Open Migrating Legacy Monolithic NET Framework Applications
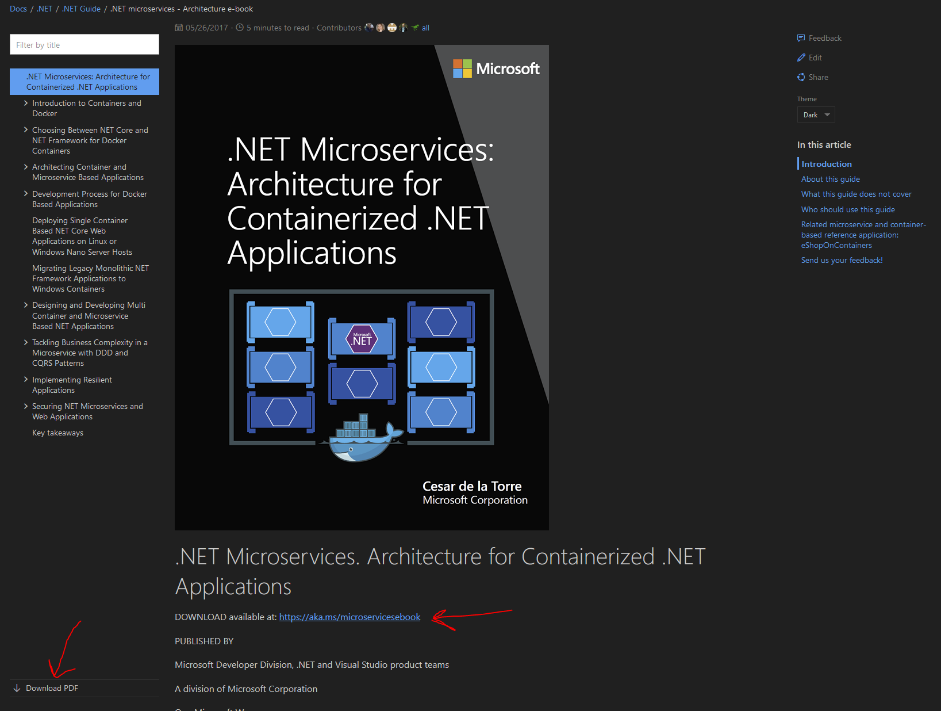Screen dimensions: 941x711 coord(90,278)
